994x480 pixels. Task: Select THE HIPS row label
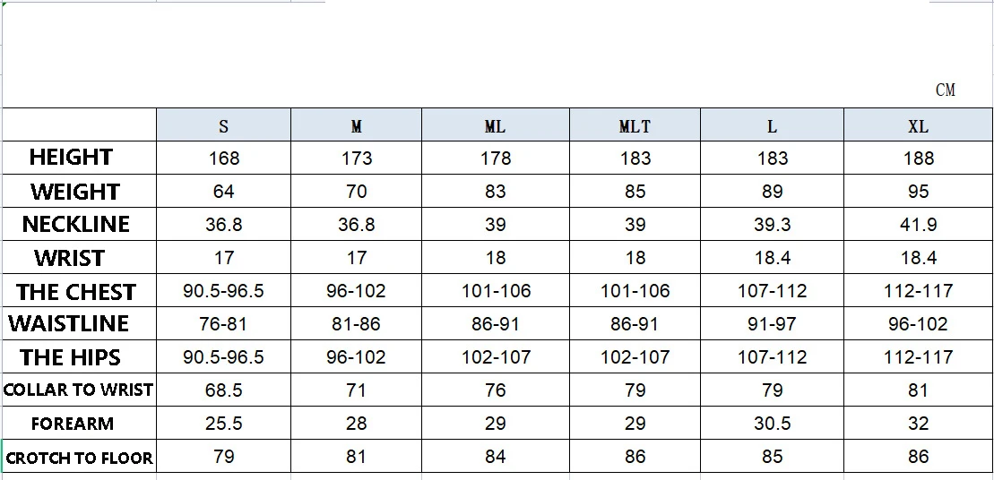(70, 357)
